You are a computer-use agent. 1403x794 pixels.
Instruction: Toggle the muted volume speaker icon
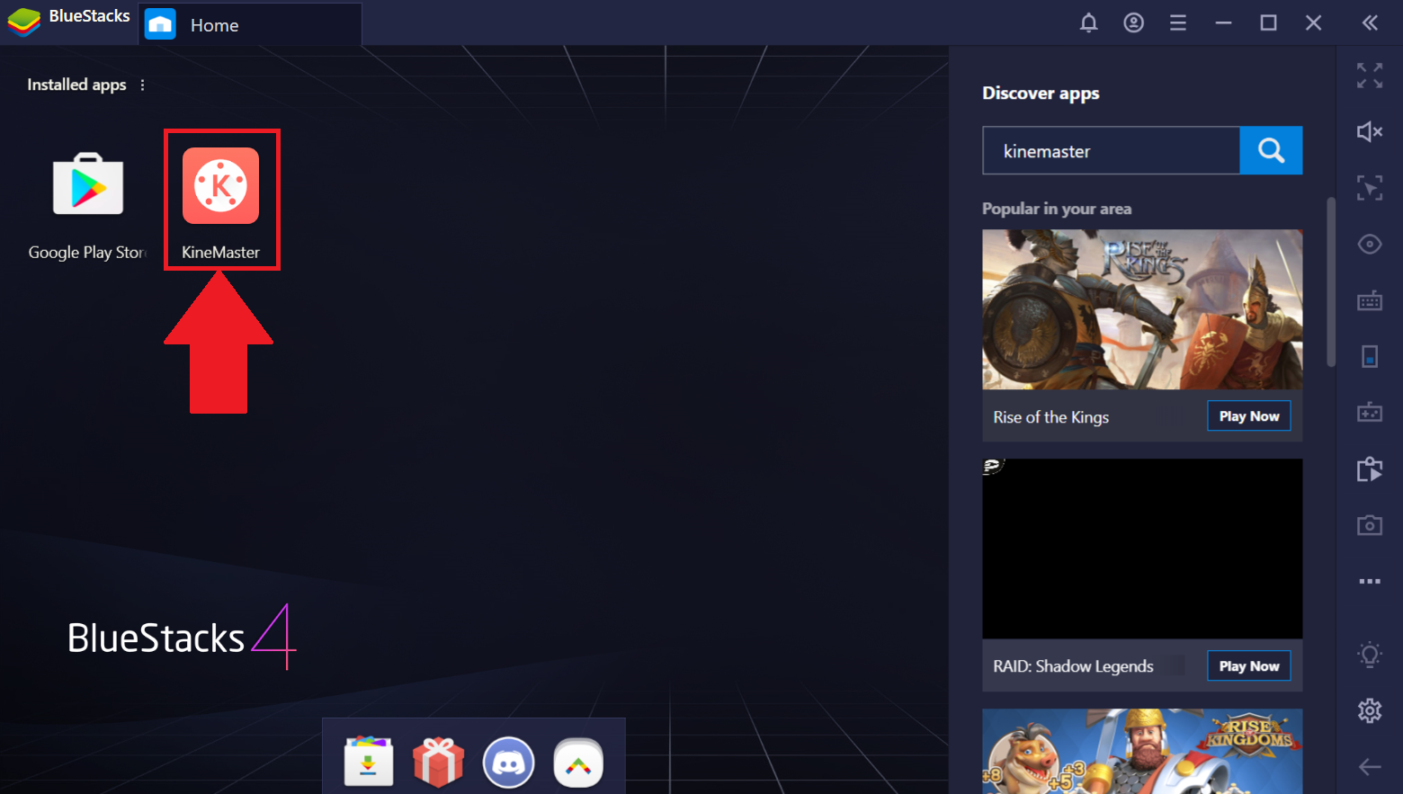click(x=1369, y=132)
